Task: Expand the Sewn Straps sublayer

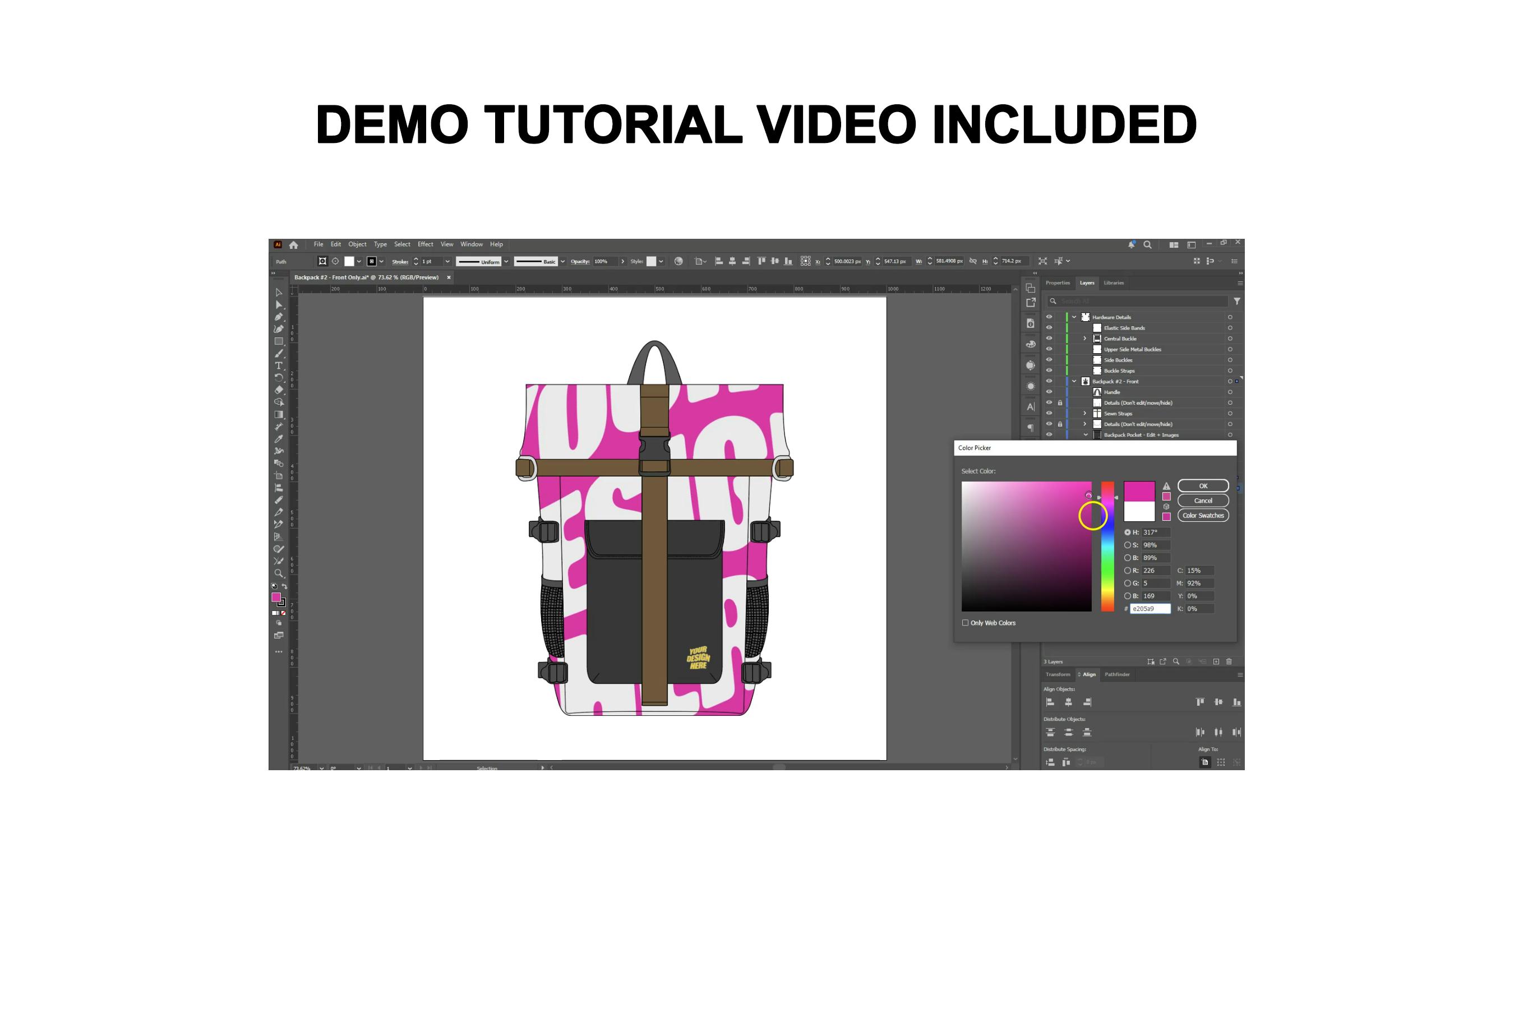Action: (1084, 414)
